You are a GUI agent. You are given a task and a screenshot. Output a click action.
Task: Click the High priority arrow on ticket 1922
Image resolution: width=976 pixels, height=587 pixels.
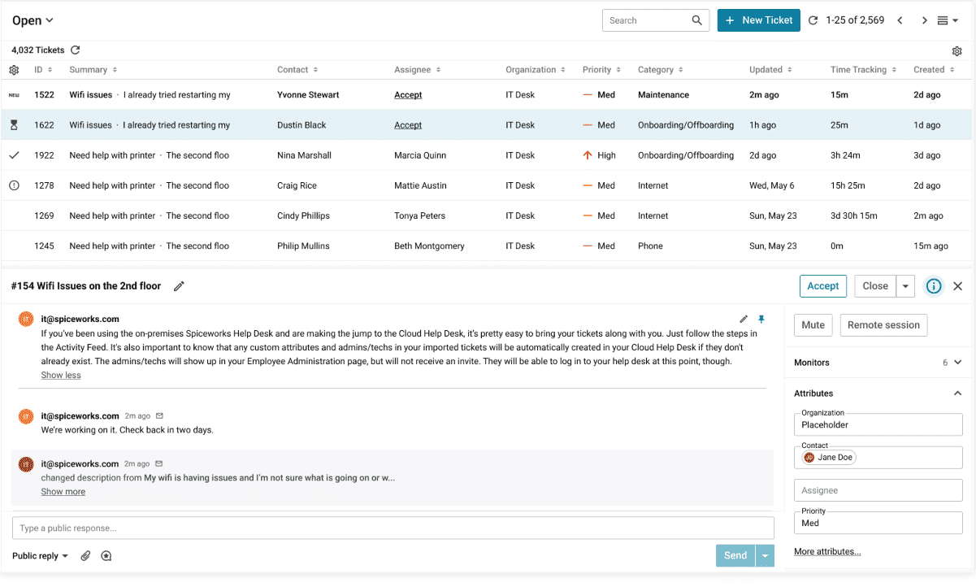[588, 155]
